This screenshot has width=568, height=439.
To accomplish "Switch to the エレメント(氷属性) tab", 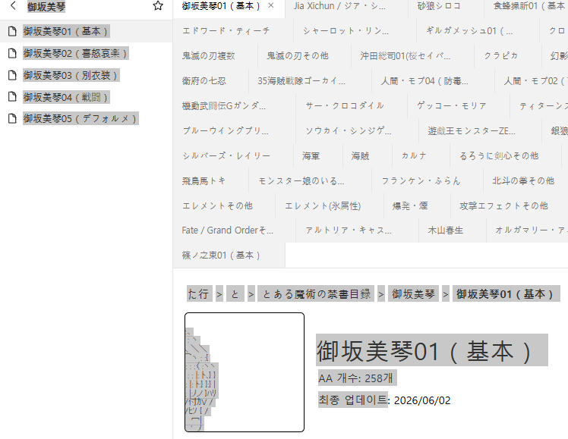I will [330, 205].
